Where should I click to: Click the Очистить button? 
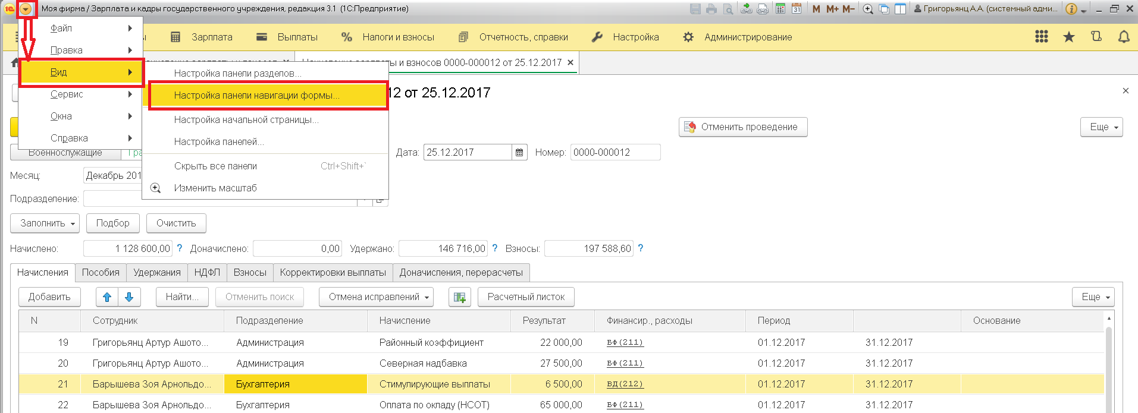(176, 223)
